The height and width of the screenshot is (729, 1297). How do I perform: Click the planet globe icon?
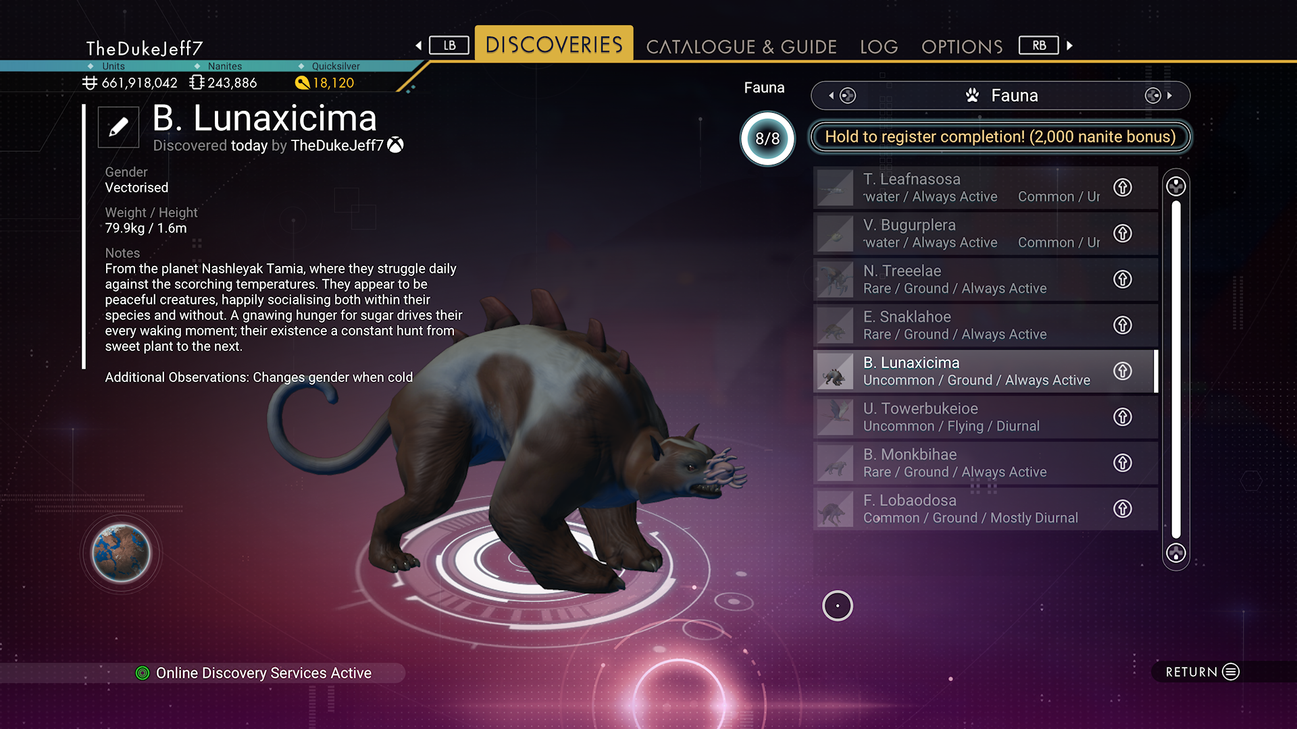[x=122, y=553]
